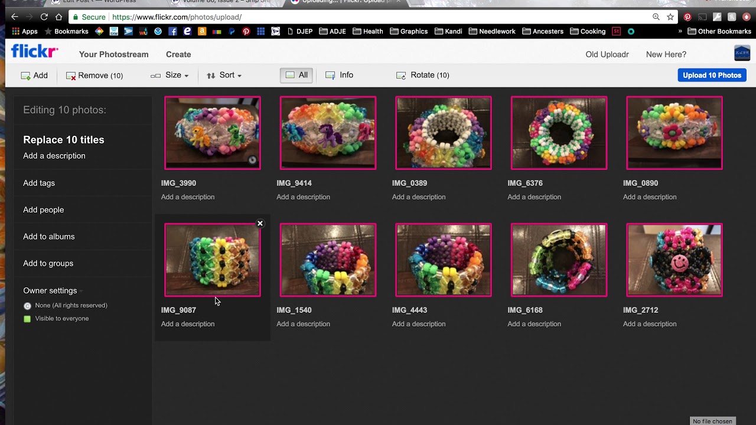Select the IMG_6168 thumbnail
756x425 pixels.
tap(559, 260)
